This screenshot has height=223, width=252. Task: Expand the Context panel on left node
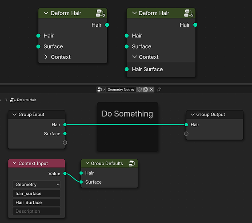[x=46, y=57]
